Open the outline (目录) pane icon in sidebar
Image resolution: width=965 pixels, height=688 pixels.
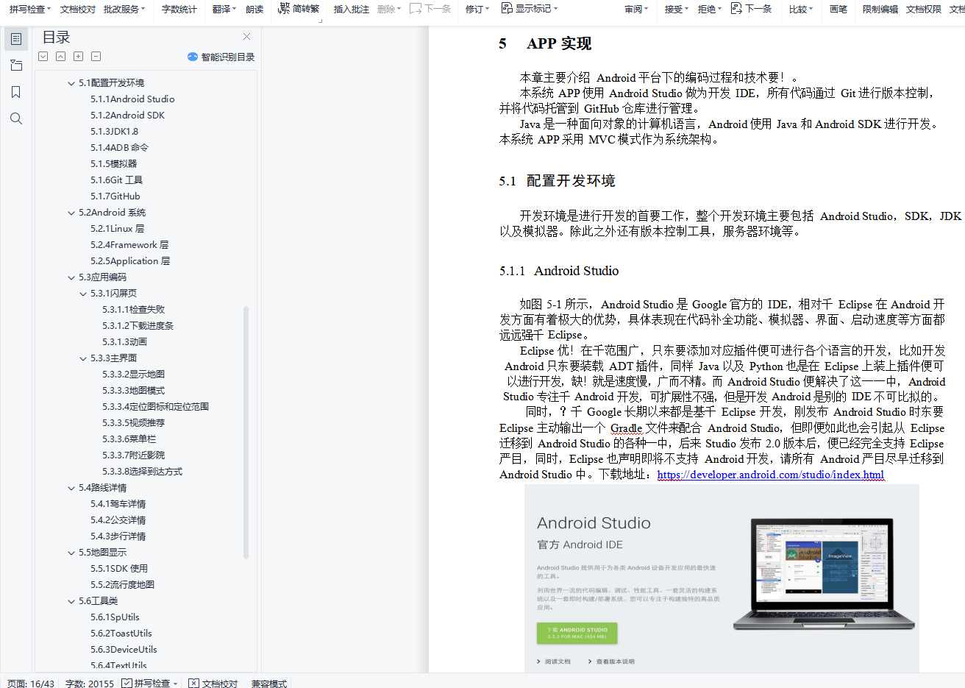point(16,39)
